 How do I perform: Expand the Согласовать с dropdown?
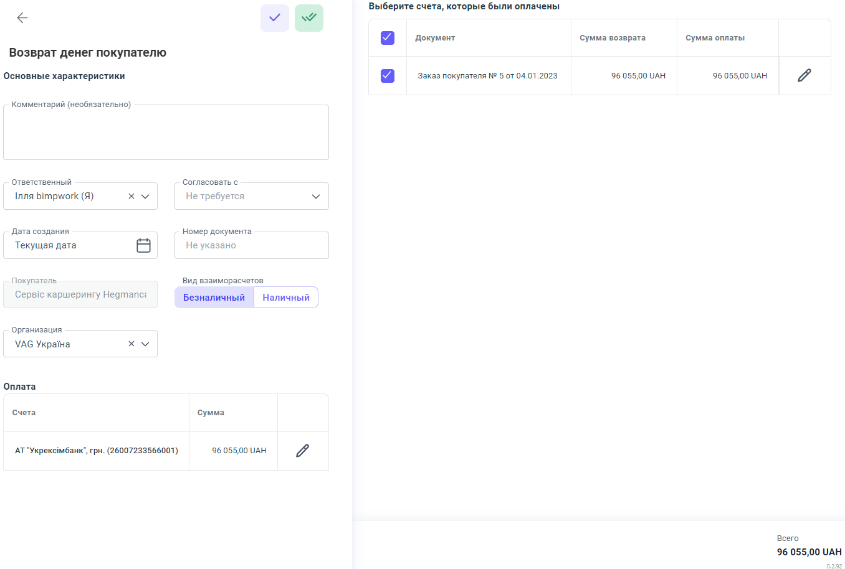click(316, 196)
